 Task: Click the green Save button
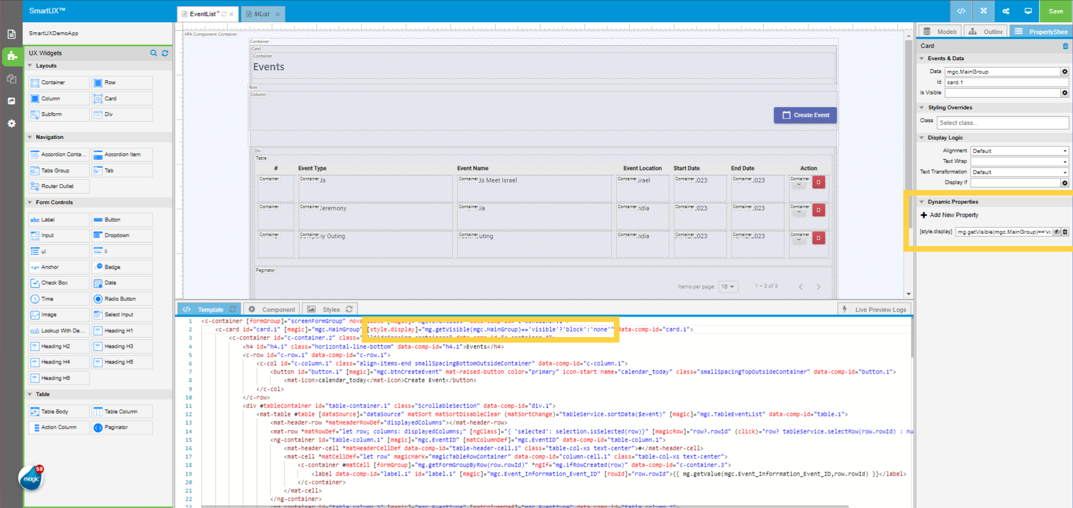(1056, 11)
